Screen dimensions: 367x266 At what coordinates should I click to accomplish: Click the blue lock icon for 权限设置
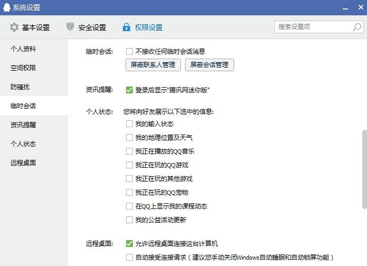[x=127, y=27]
